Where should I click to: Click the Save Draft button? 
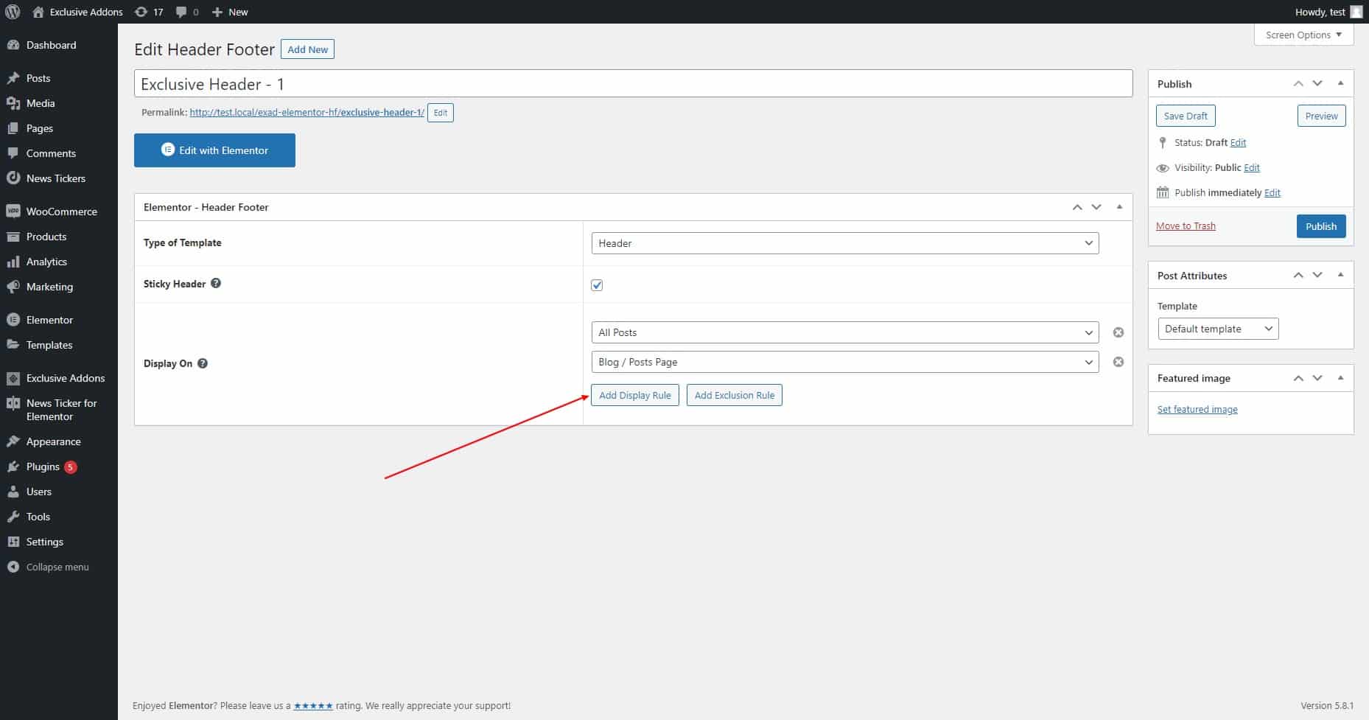(x=1186, y=116)
